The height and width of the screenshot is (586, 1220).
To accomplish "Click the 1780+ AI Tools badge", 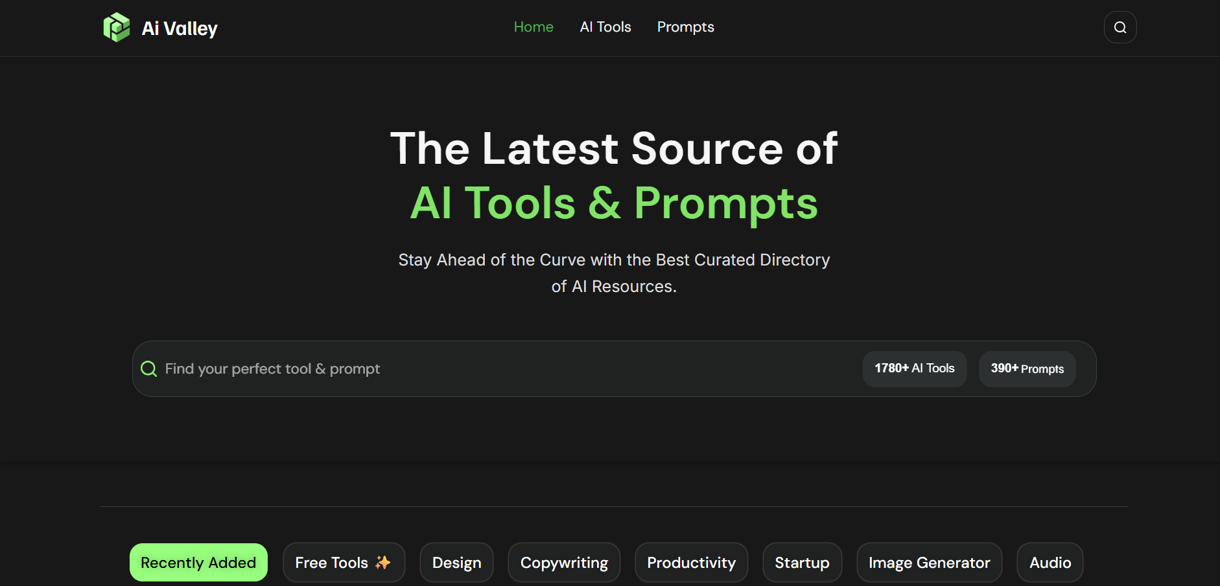I will click(x=914, y=368).
